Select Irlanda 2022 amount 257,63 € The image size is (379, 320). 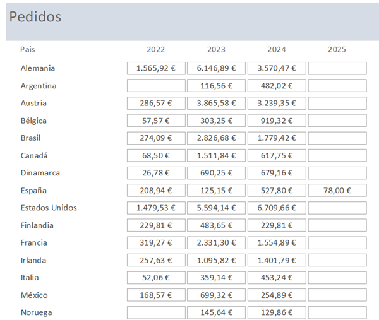156,260
